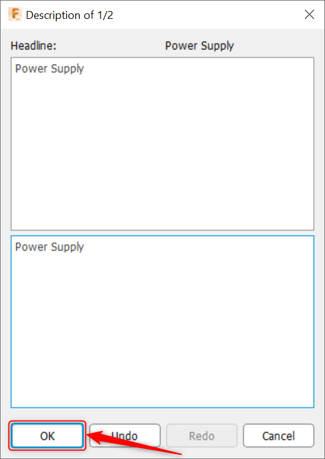
Task: Click the orange F app icon in title bar
Action: tap(15, 15)
